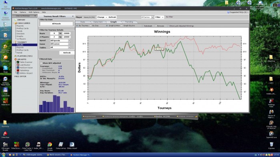
Task: Open the Change player dropdown
Action: click(102, 17)
